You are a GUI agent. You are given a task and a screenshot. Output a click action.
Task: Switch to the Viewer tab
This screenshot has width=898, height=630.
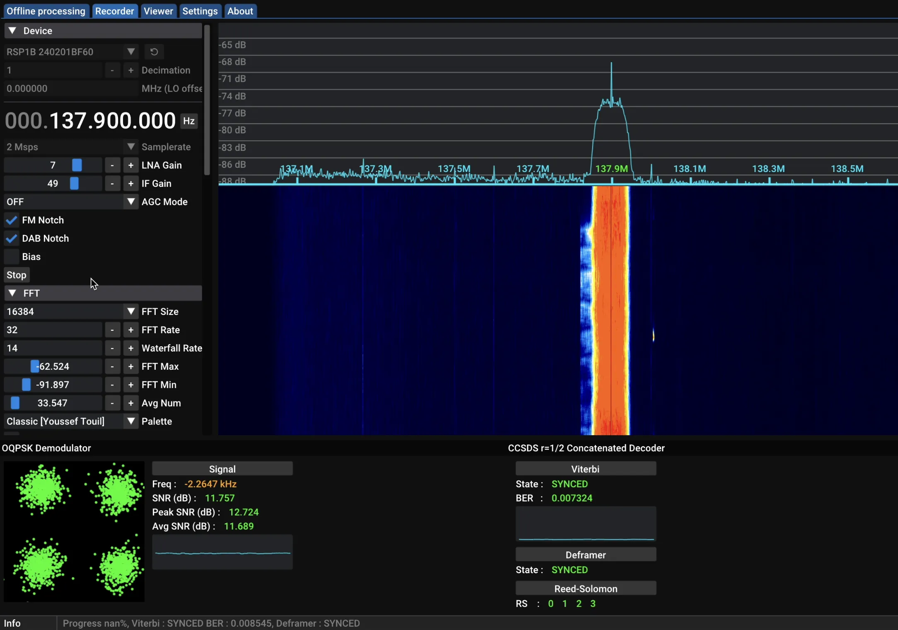[x=158, y=11]
